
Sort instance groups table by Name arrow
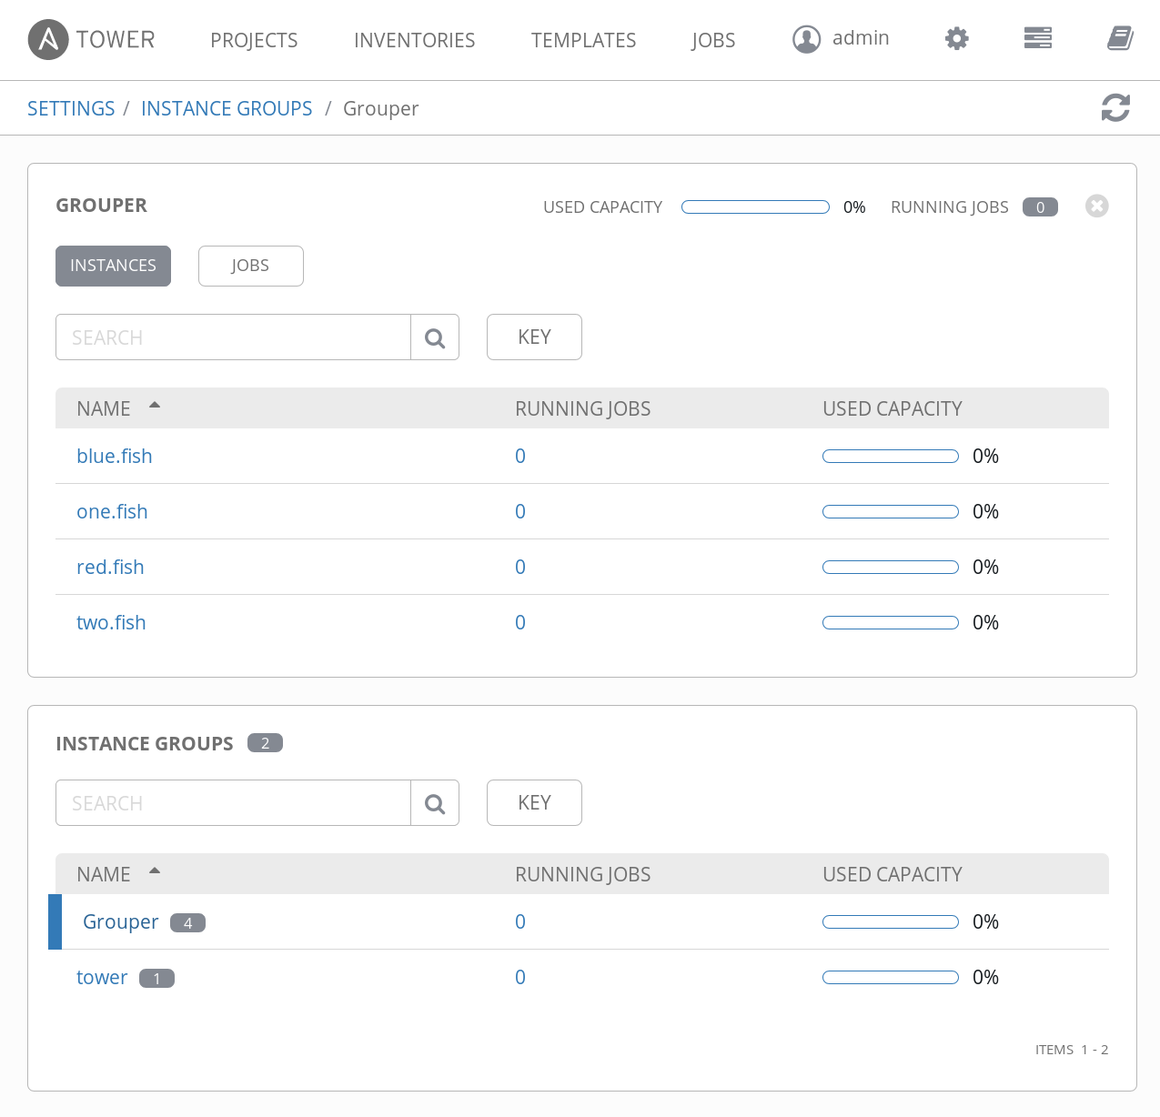click(155, 871)
